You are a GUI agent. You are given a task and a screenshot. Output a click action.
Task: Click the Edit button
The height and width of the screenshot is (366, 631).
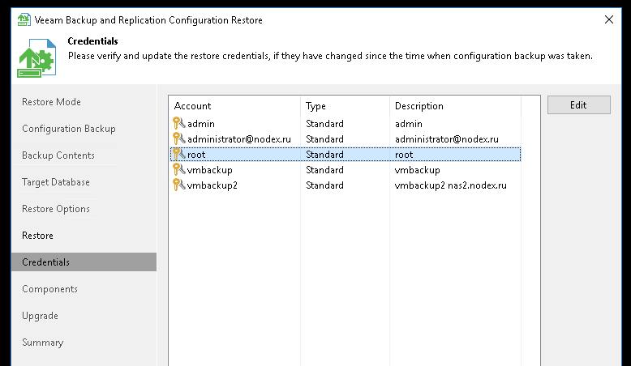click(x=578, y=104)
